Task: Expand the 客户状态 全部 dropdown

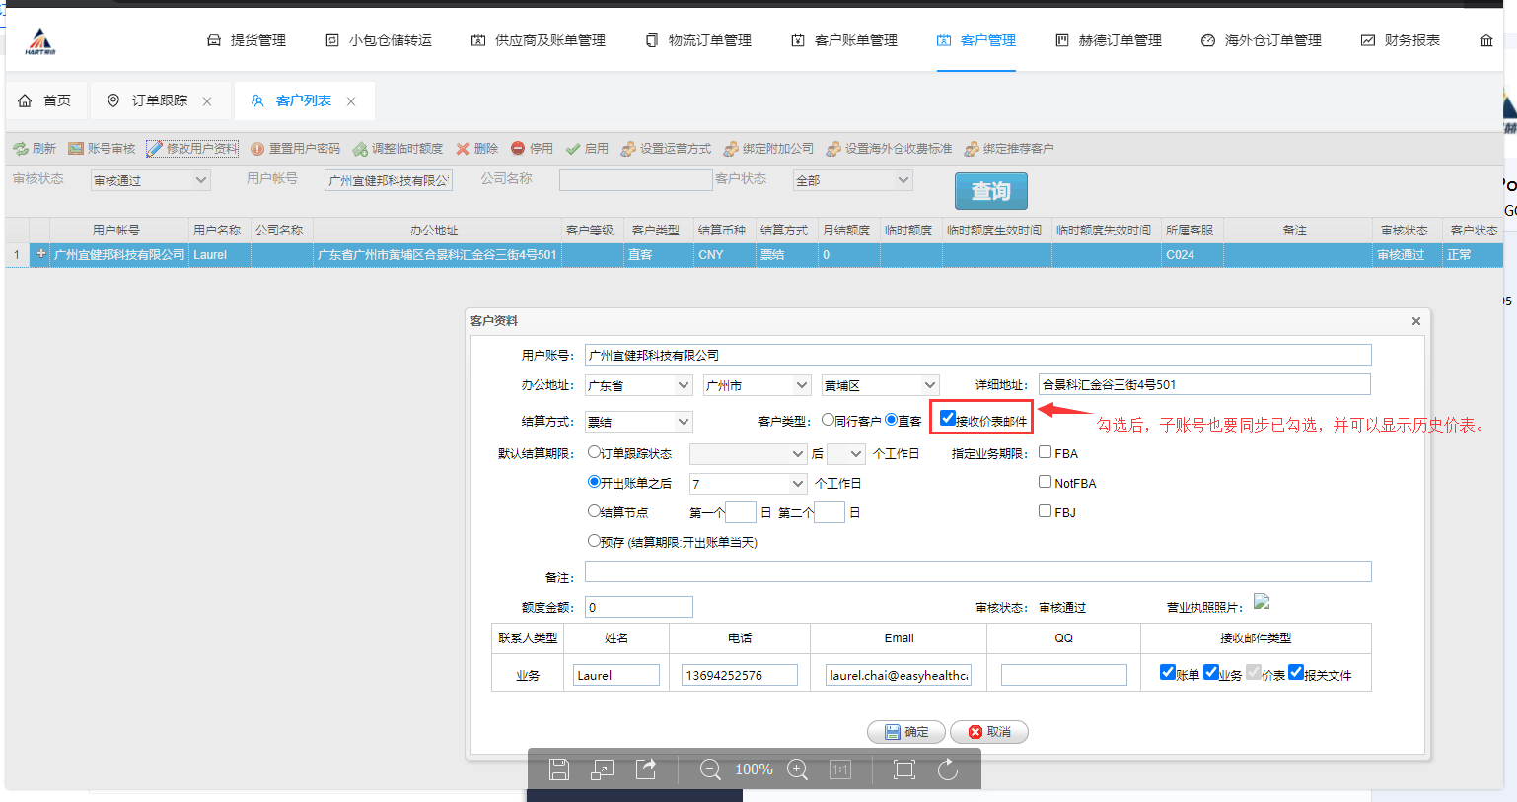Action: point(852,180)
